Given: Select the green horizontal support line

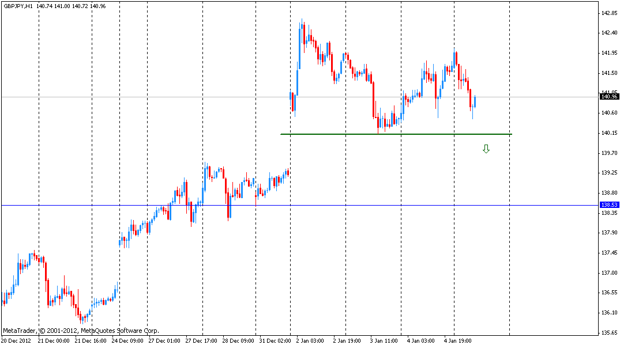Looking at the screenshot, I should tap(396, 134).
